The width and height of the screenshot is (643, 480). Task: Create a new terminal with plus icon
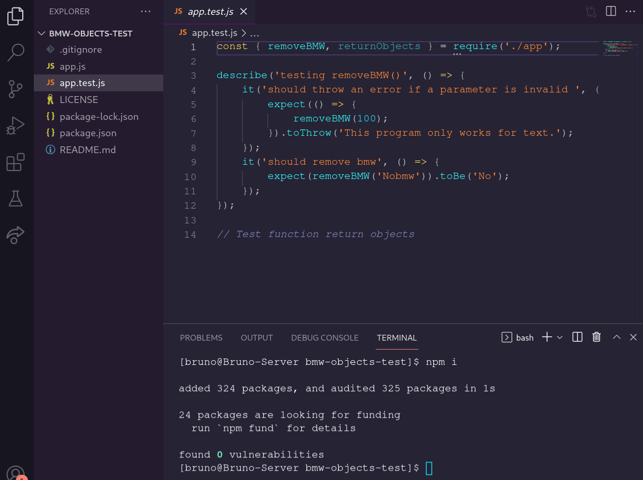pos(547,337)
